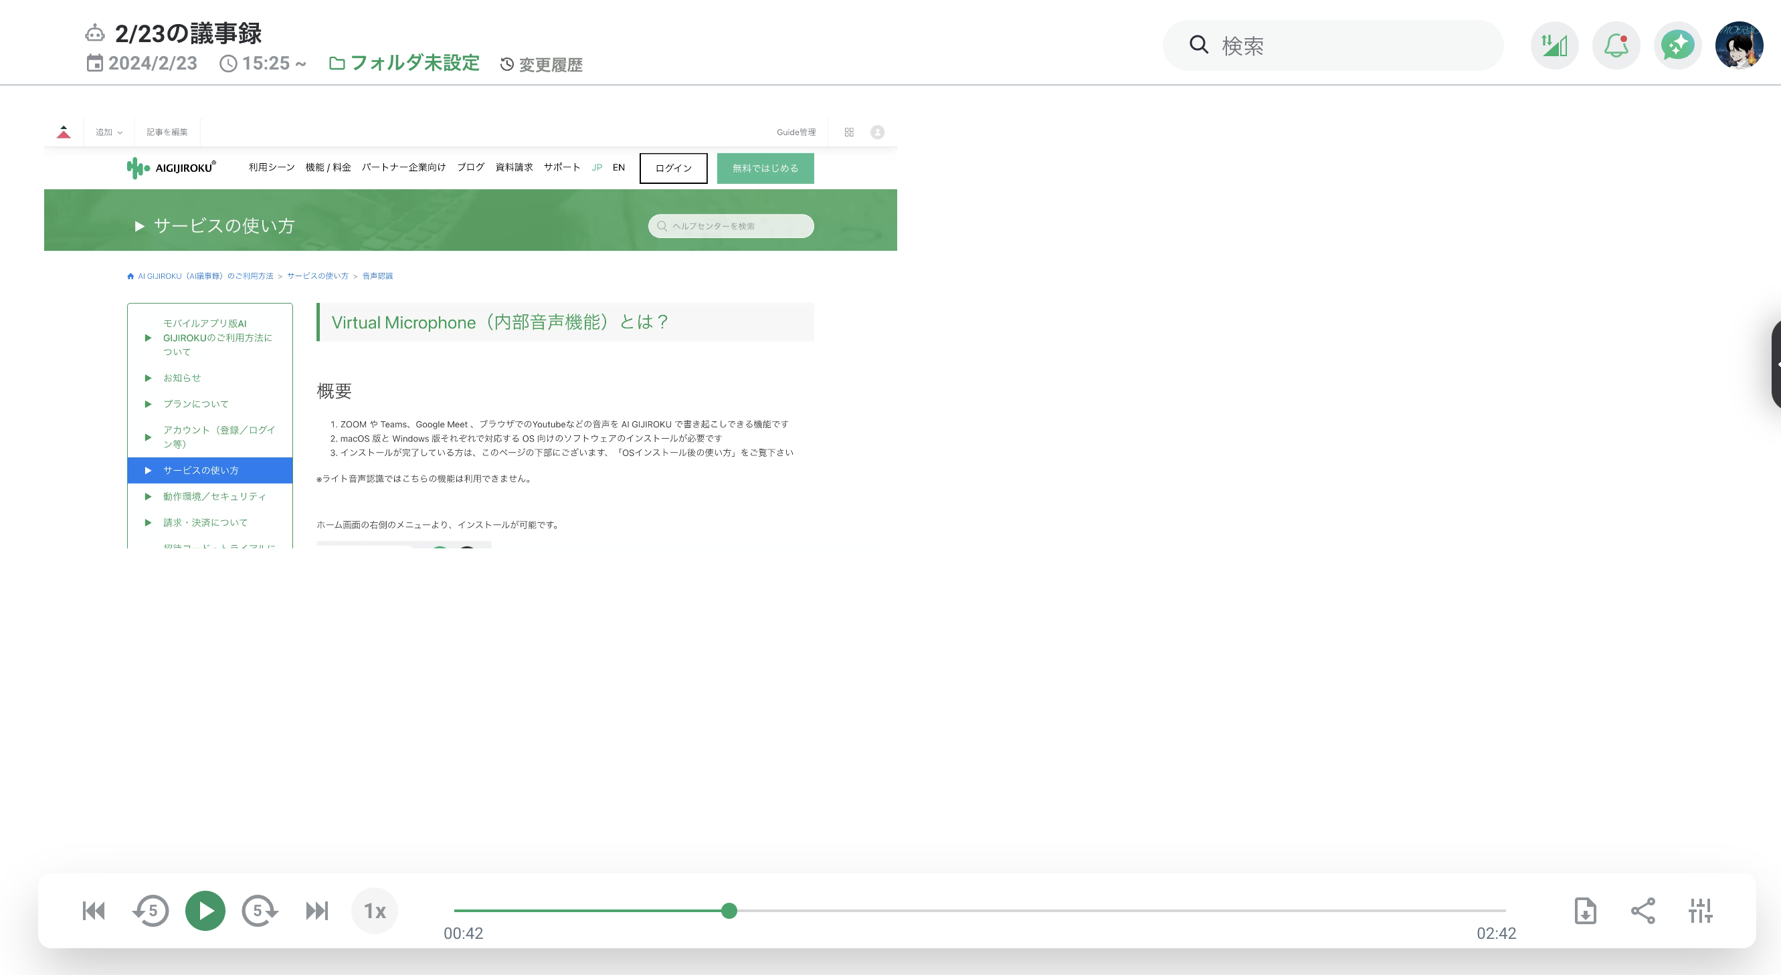Share the minutes
Viewport: 1781px width, 975px height.
[x=1643, y=911]
